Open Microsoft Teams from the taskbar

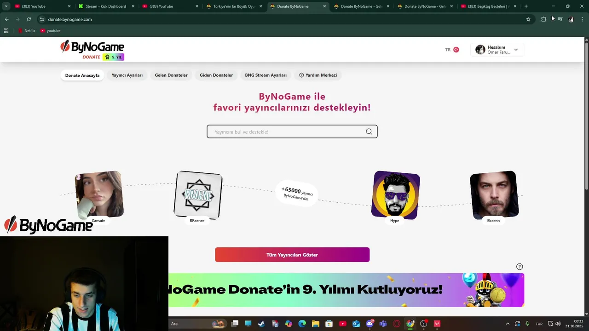point(383,324)
